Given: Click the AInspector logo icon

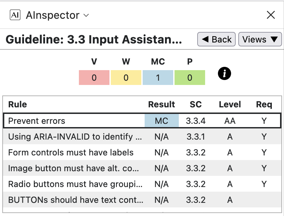Looking at the screenshot, I should (x=15, y=15).
